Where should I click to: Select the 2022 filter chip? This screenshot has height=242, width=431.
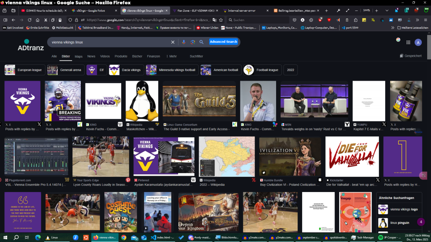pos(290,70)
